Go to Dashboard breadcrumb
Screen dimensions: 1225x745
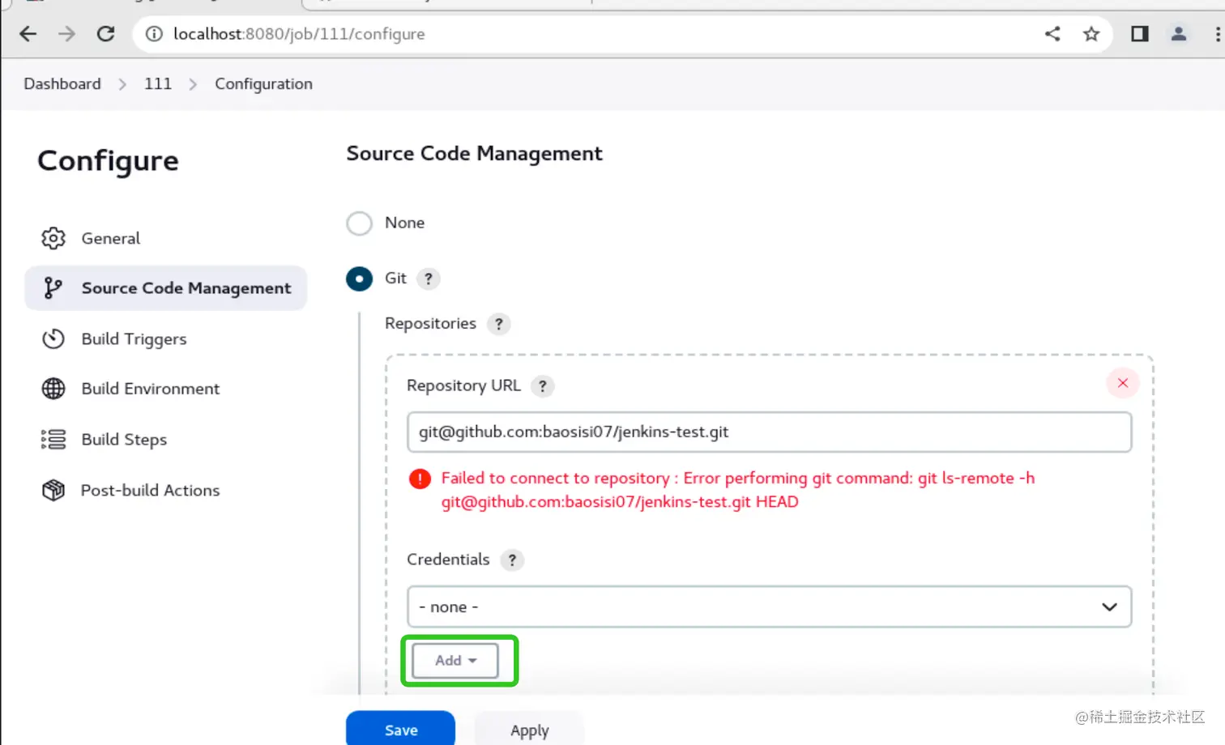pyautogui.click(x=62, y=84)
